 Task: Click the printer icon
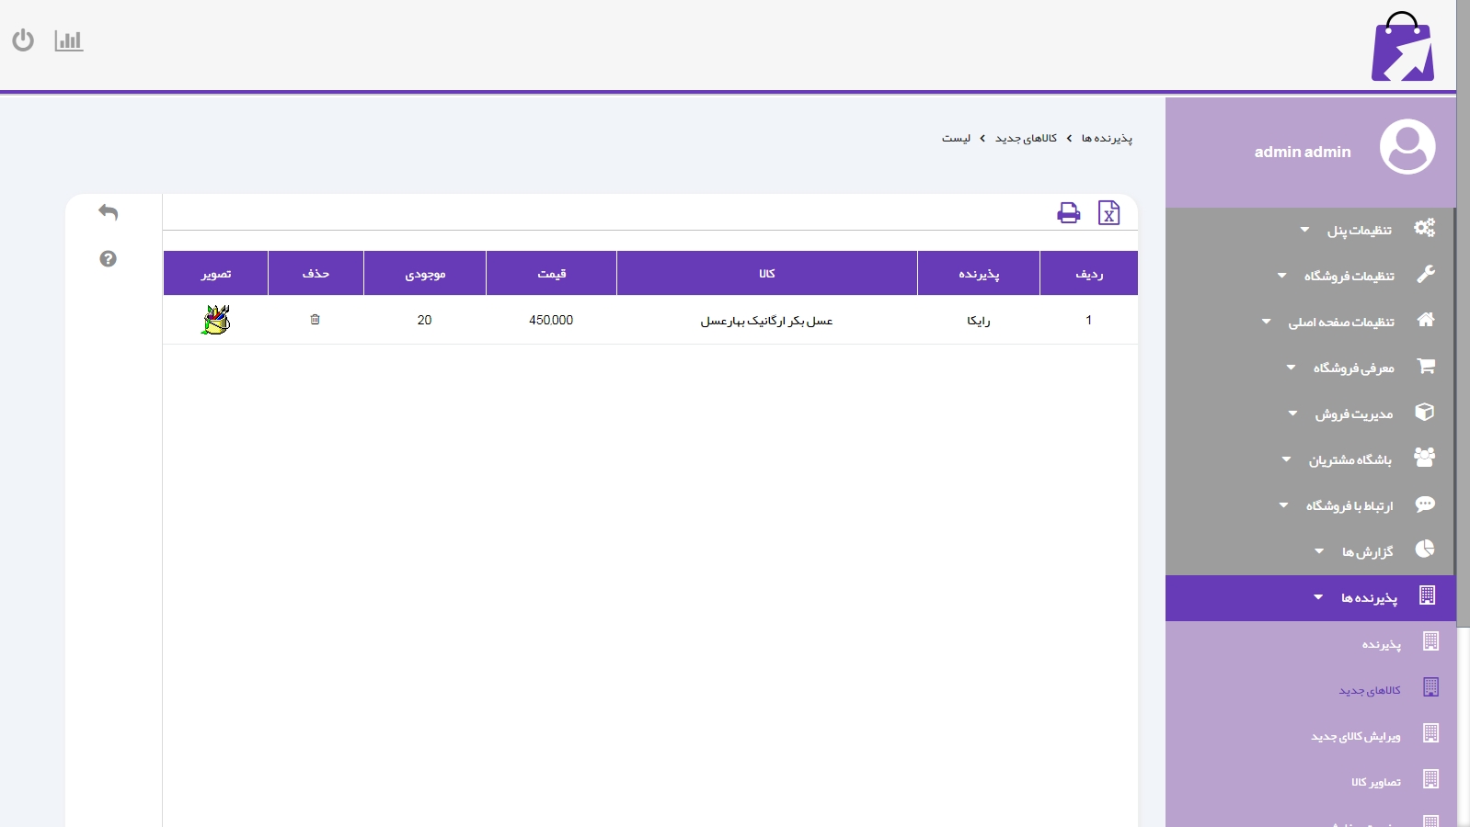[x=1068, y=213]
